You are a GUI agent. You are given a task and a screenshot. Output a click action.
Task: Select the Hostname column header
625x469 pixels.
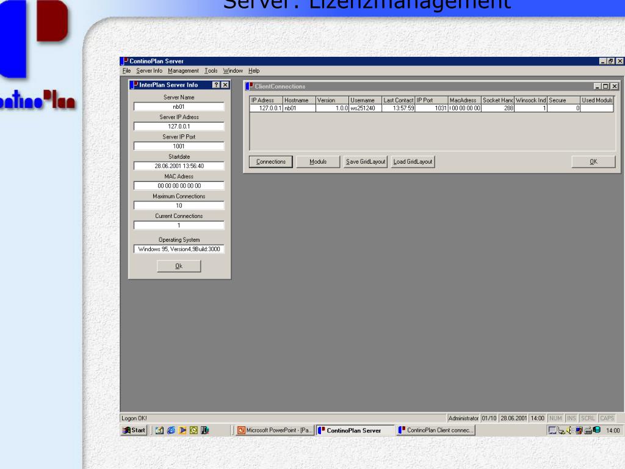(x=299, y=100)
